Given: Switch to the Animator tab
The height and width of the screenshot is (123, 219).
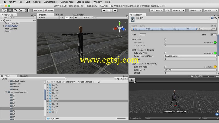Looking at the screenshot, I should (78, 15).
